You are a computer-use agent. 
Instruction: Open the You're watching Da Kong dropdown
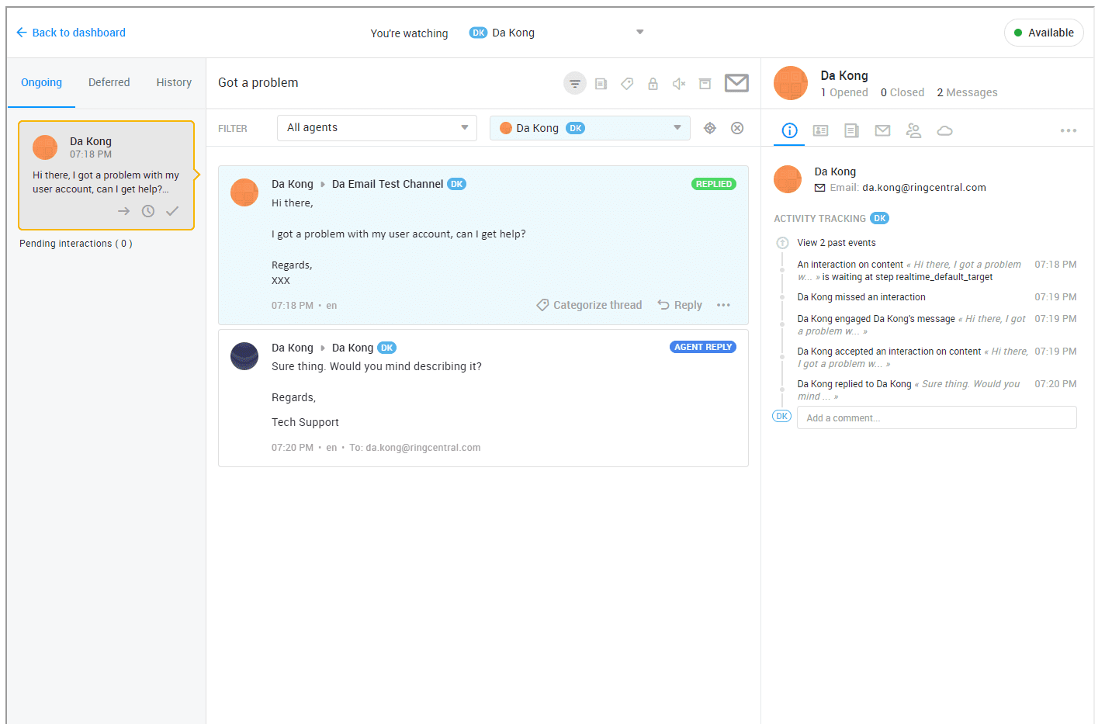(x=556, y=33)
